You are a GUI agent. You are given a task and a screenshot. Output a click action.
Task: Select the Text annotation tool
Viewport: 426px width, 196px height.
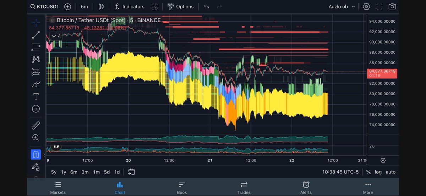click(x=36, y=96)
